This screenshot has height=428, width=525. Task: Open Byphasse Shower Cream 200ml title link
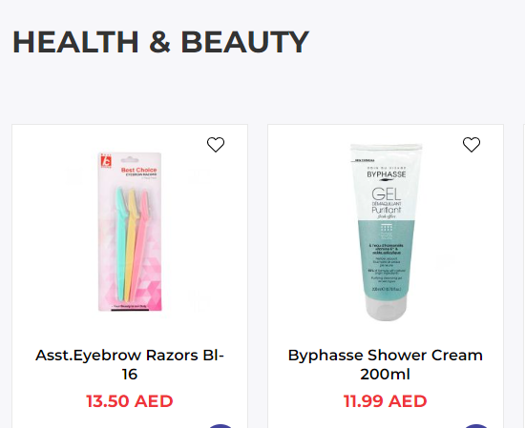386,364
